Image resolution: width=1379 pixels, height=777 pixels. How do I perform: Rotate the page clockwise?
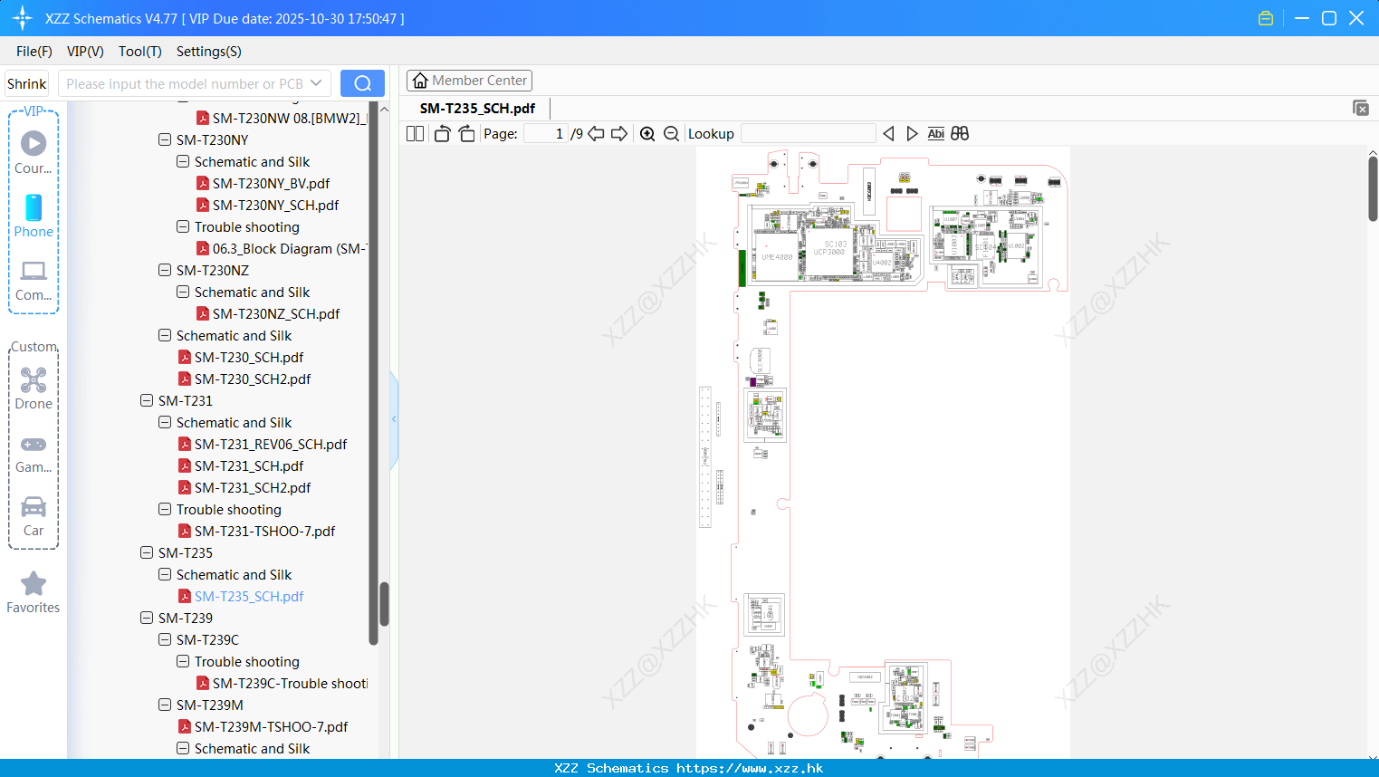(466, 133)
